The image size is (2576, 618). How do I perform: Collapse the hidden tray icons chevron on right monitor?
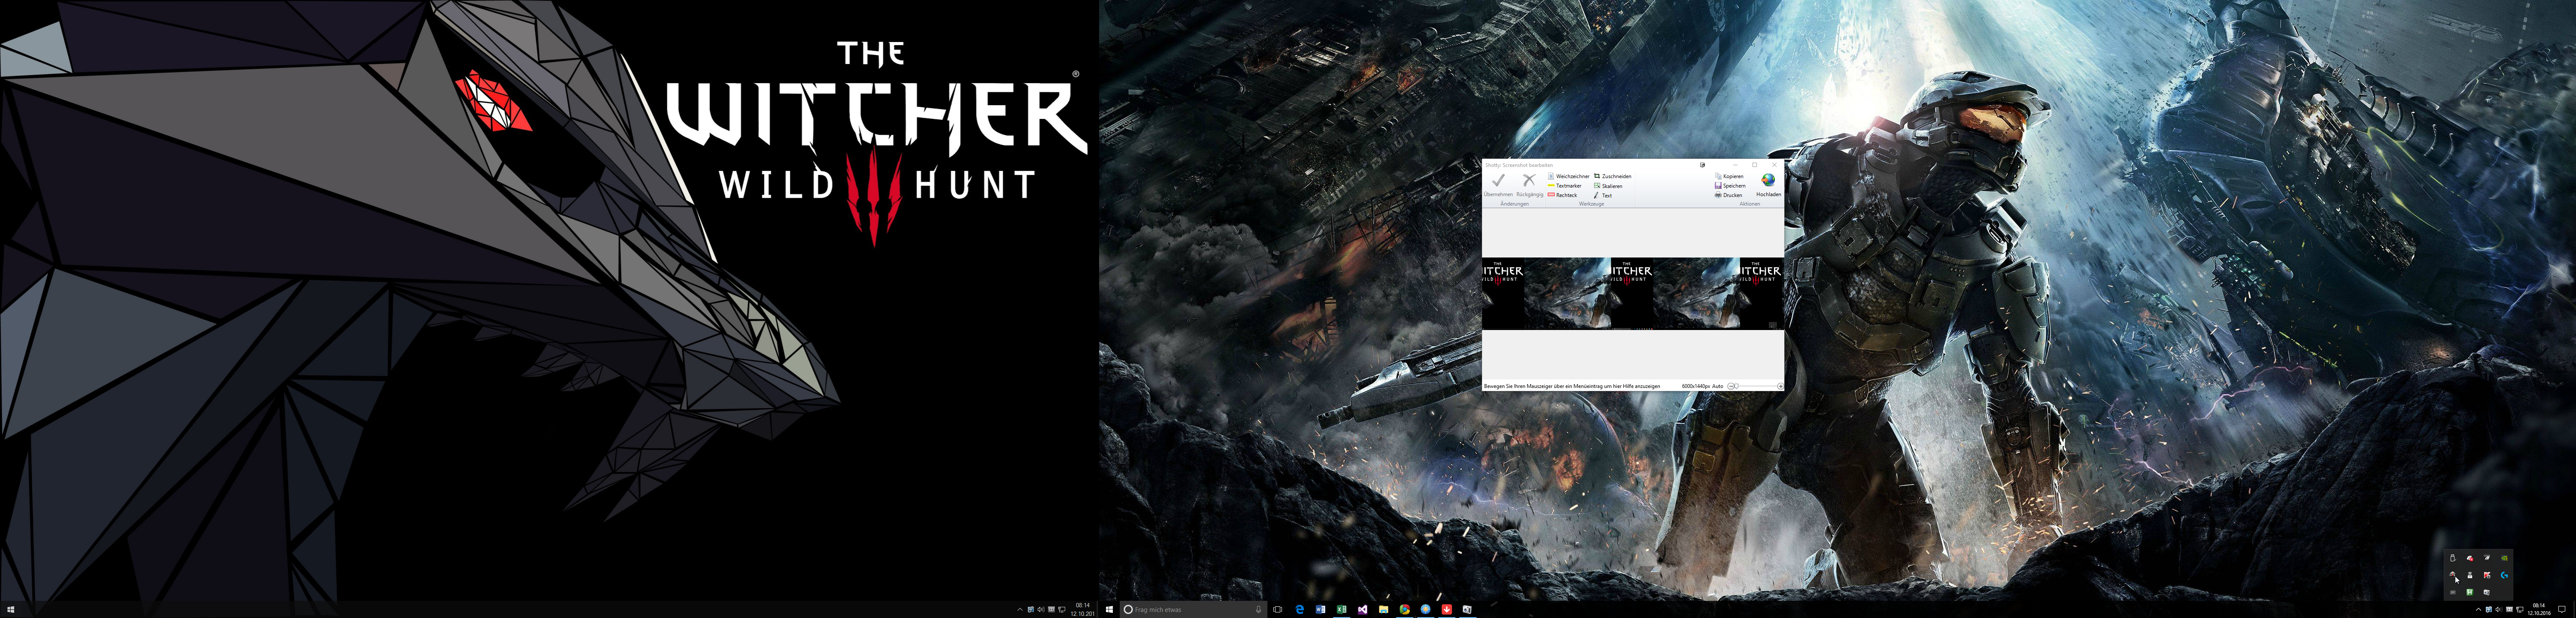click(2479, 609)
